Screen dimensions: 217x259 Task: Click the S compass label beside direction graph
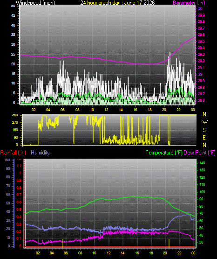click(204, 130)
